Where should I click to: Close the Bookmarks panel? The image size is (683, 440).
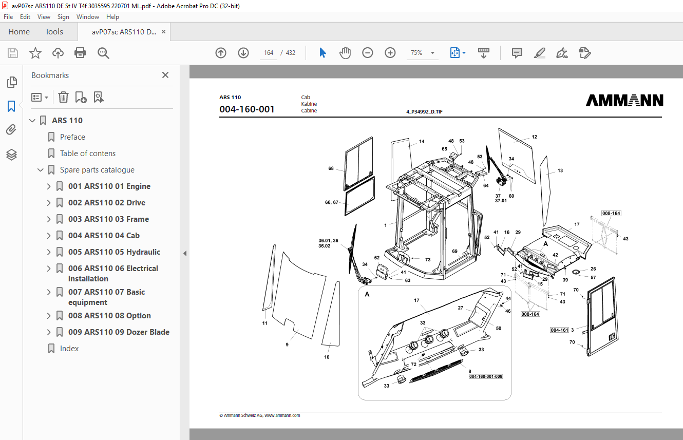(x=165, y=75)
